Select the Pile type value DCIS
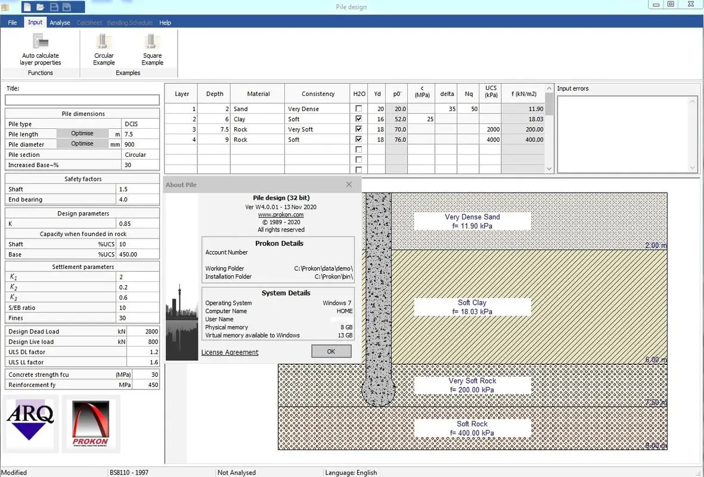Viewport: 704px width, 477px height. click(x=140, y=124)
